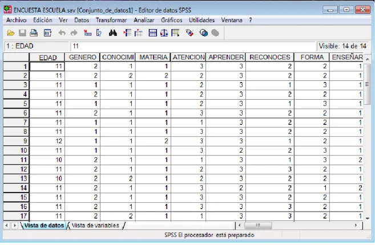Open the Ventana menu

(x=232, y=20)
